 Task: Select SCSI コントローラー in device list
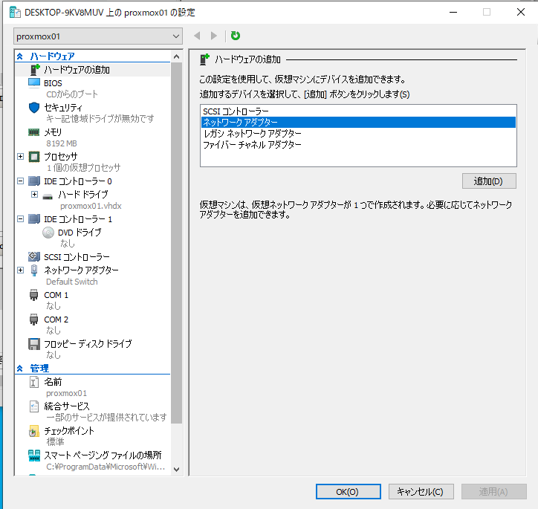[x=236, y=111]
